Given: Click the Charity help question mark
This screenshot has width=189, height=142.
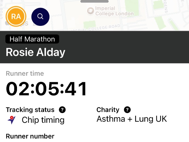Looking at the screenshot, I should pyautogui.click(x=127, y=110).
